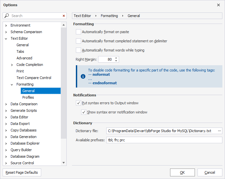Click the Cancel button
The image size is (225, 179).
[x=210, y=172]
